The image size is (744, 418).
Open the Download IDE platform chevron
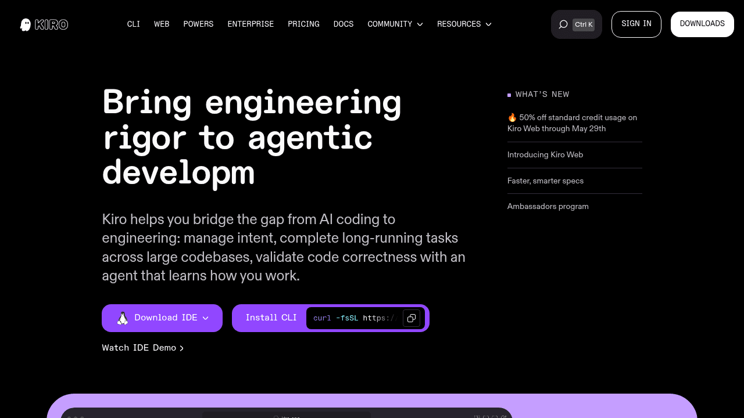[x=205, y=318]
